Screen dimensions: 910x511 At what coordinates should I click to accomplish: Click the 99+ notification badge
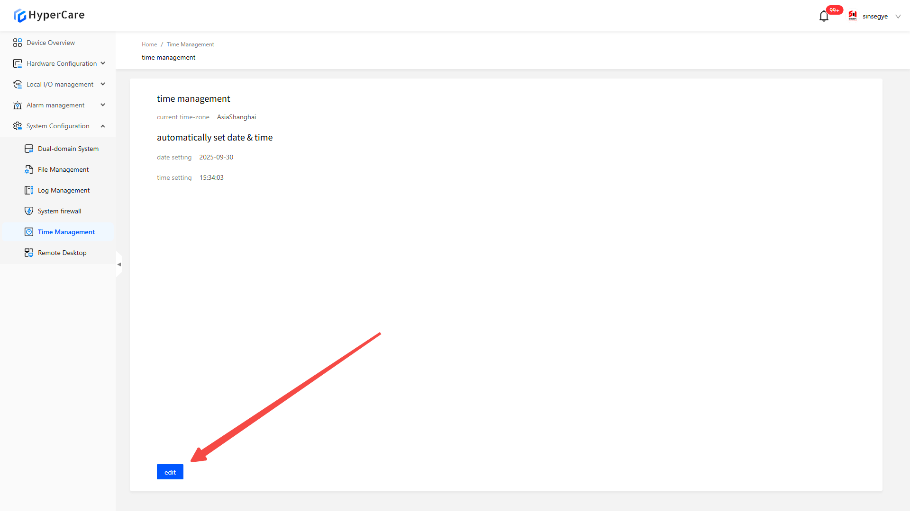pos(834,10)
